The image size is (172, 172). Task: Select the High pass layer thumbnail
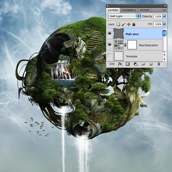pyautogui.click(x=119, y=34)
